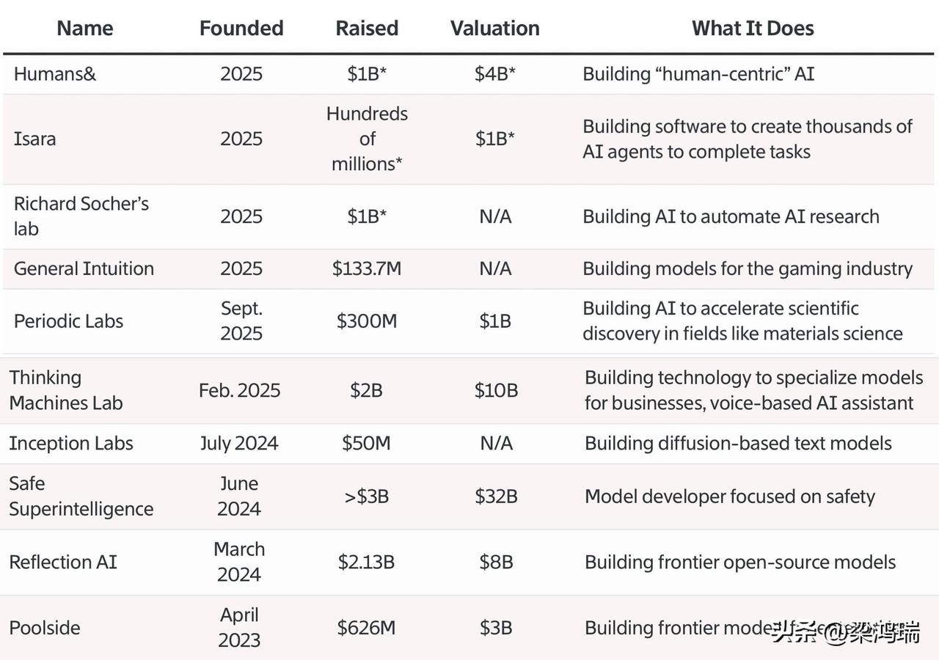Click the Inception Labs name

pyautogui.click(x=71, y=443)
